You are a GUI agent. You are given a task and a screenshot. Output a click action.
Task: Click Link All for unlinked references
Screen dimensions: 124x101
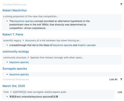coord(113,79)
